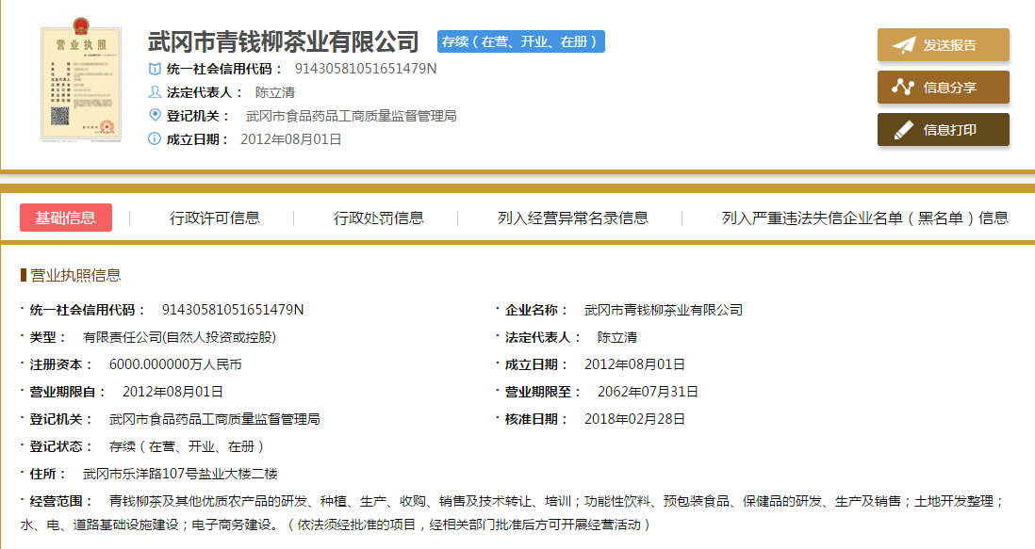View the 列入经营异常名录信息 tab
The height and width of the screenshot is (549, 1035).
coord(573,218)
